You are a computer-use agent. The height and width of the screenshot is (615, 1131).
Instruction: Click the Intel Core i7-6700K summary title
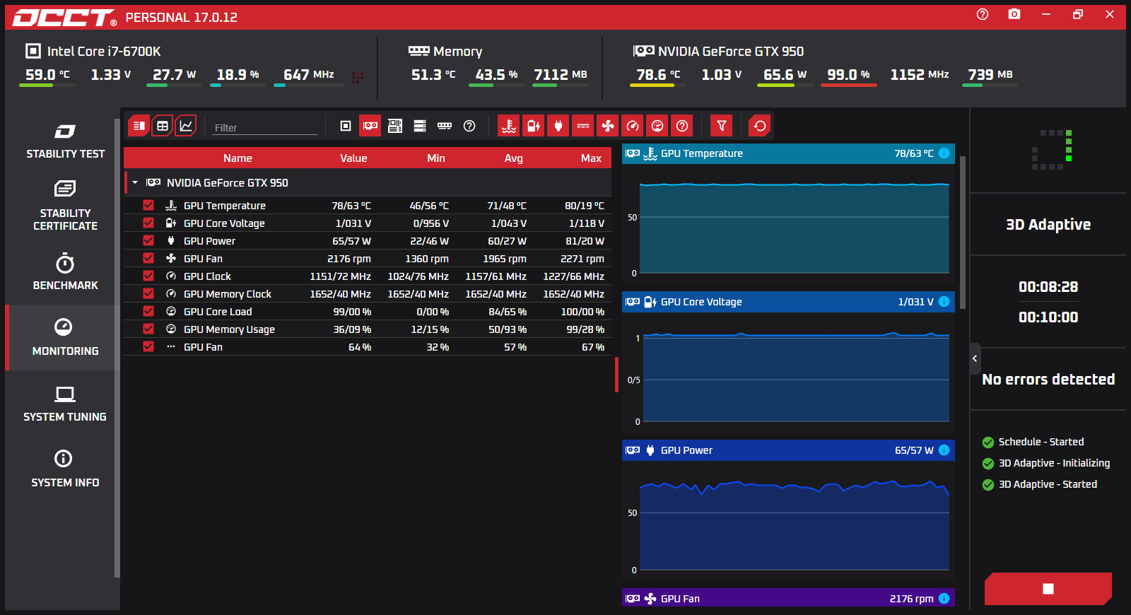(104, 51)
